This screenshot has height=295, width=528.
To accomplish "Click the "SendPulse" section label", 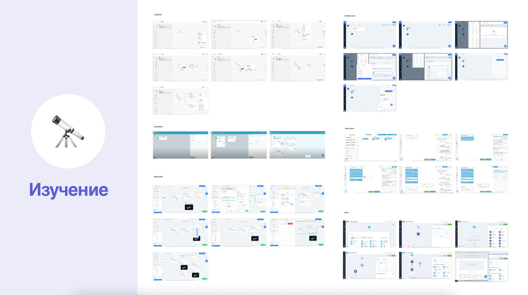I will tap(158, 127).
